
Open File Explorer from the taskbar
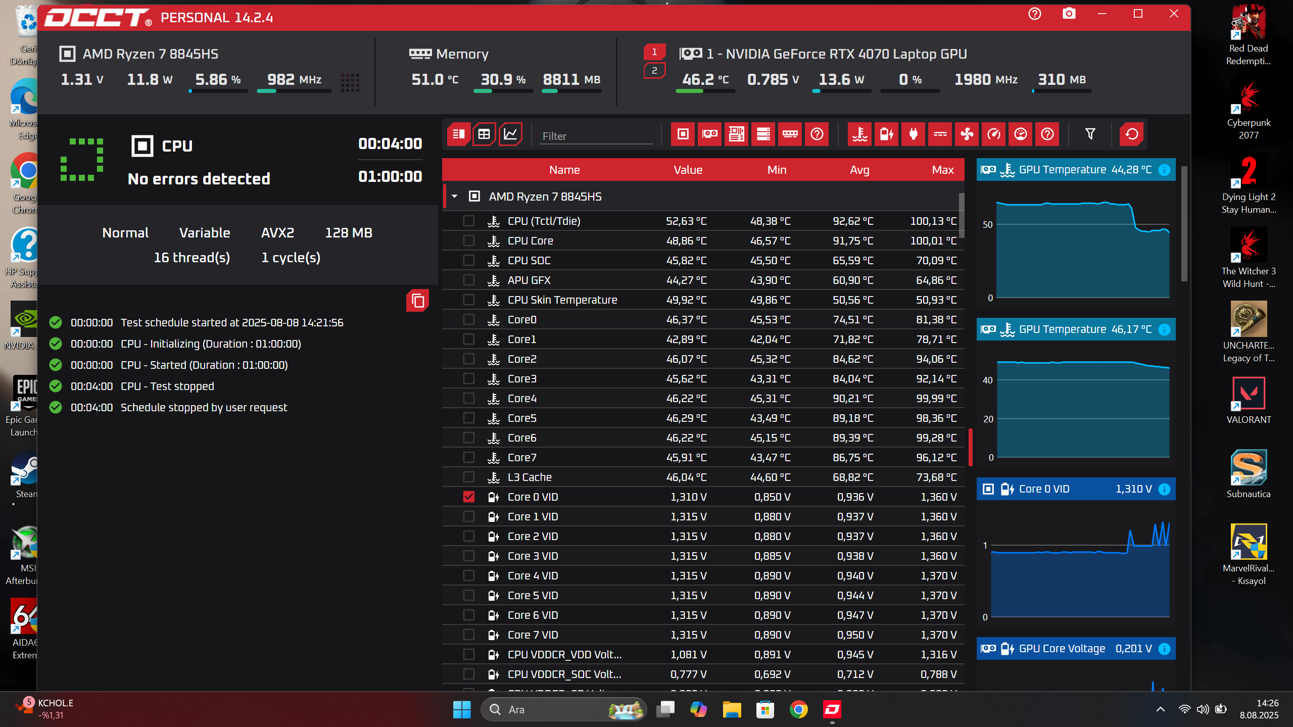coord(732,709)
